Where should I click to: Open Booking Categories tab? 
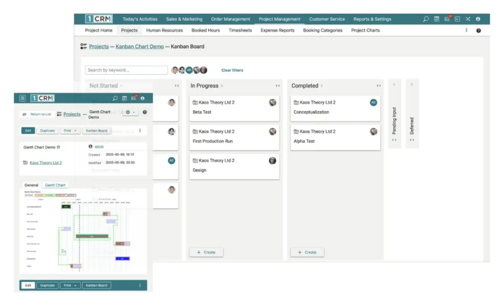(323, 30)
